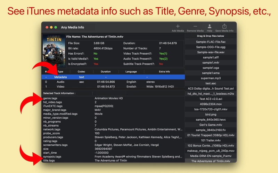Select sample1.m4r in file list
The image size is (278, 173).
pos(211,63)
